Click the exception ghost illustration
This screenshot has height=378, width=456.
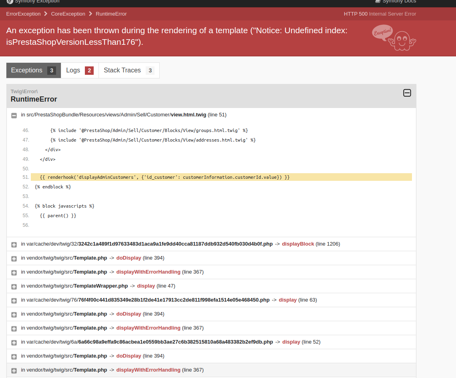coord(394,38)
